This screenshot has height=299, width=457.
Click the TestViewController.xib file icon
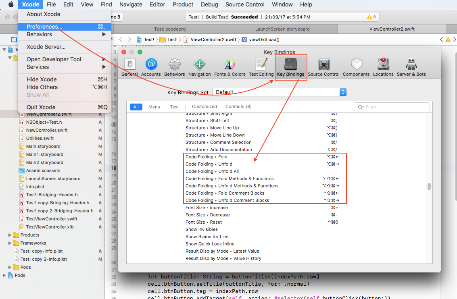[21, 227]
